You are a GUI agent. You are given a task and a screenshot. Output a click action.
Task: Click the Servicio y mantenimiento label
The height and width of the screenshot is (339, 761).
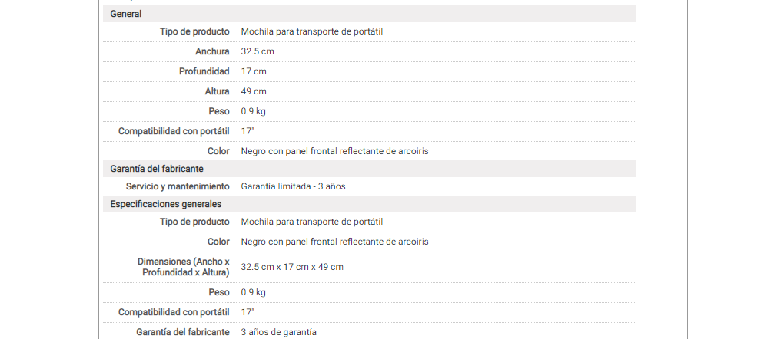pyautogui.click(x=178, y=186)
